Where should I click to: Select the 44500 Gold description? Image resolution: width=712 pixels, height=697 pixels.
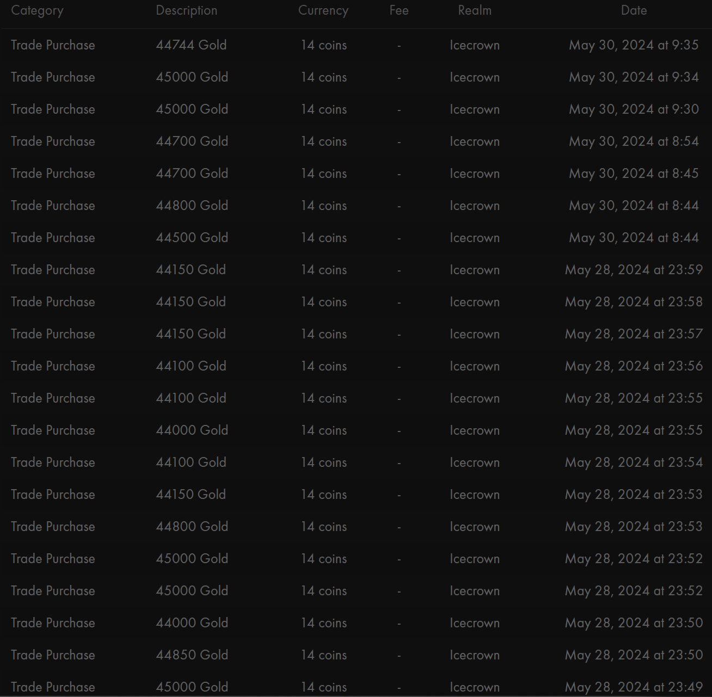pos(192,238)
